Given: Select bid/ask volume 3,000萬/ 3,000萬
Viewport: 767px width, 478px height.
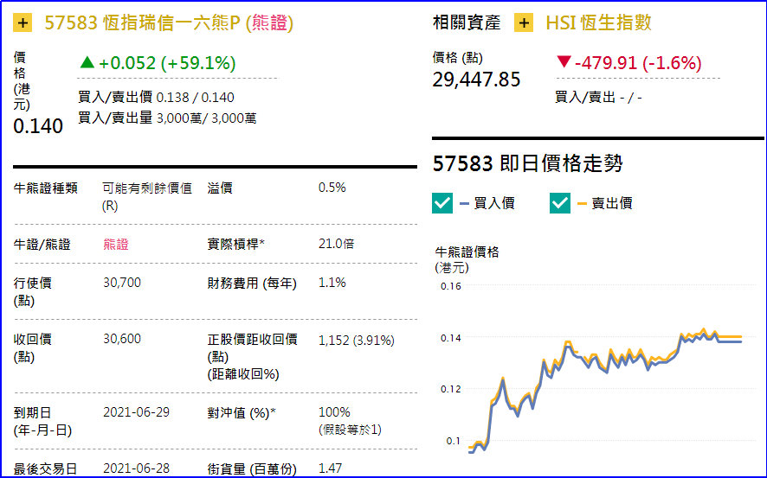Looking at the screenshot, I should [206, 118].
